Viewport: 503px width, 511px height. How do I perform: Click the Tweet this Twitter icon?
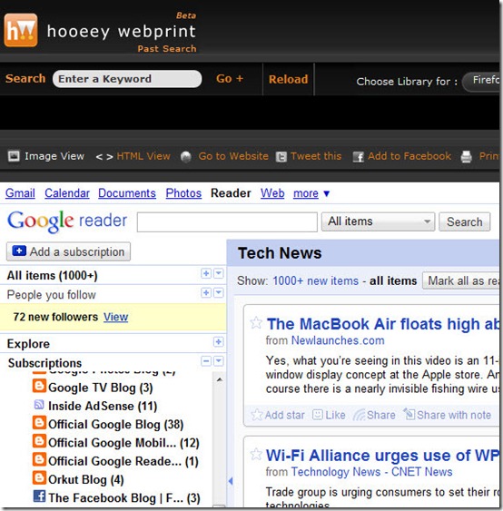coord(281,157)
